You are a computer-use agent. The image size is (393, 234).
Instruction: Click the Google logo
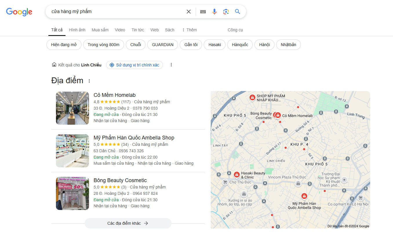click(19, 12)
